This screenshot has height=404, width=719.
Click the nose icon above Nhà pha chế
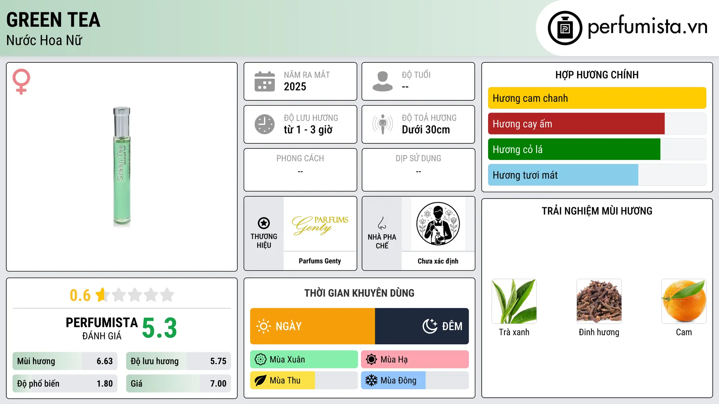(382, 223)
